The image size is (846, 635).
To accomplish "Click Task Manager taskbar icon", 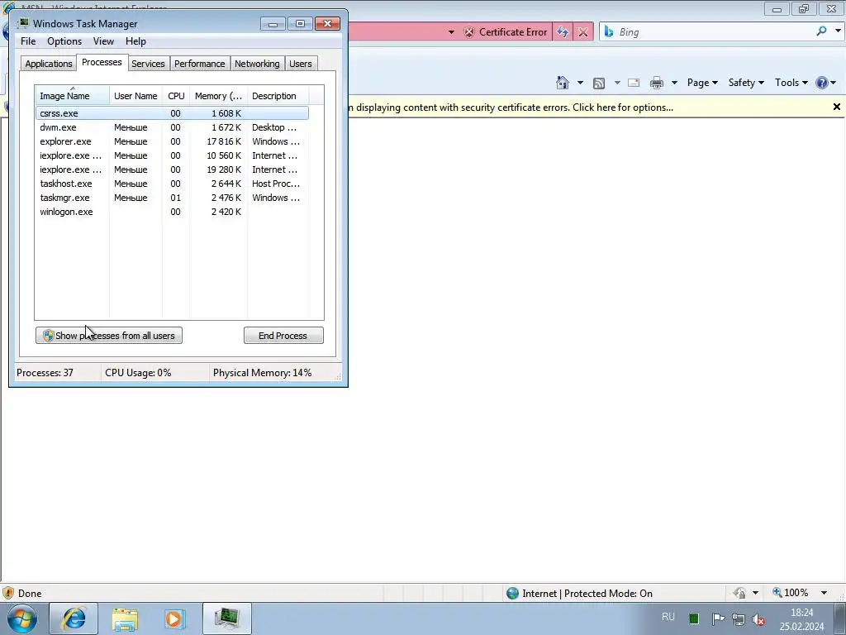I will click(x=226, y=618).
